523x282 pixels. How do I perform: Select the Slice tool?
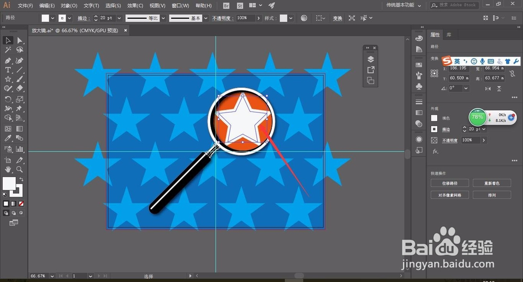[x=20, y=160]
